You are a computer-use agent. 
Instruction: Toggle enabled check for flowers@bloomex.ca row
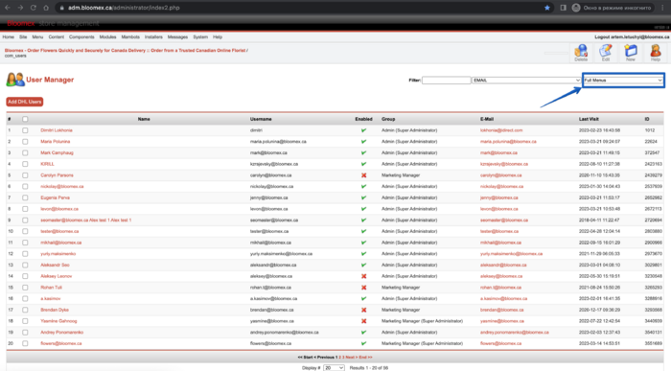[363, 343]
